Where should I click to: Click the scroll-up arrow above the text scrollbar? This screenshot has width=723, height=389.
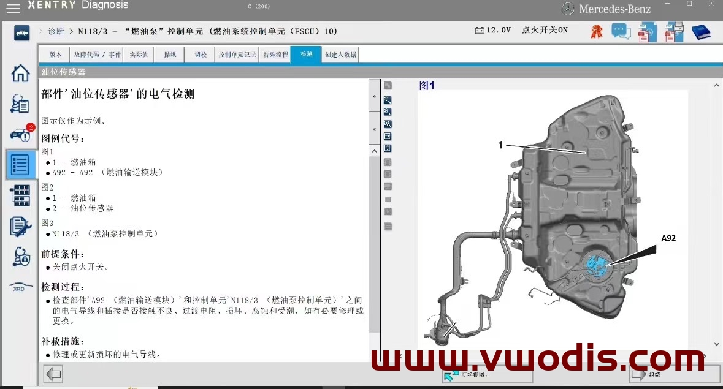pyautogui.click(x=375, y=150)
